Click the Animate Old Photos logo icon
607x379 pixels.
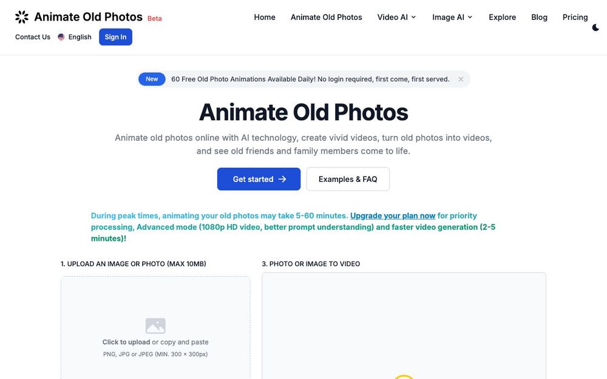[21, 16]
